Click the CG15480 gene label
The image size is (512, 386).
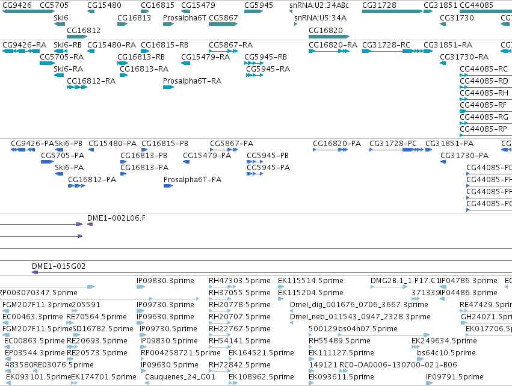pyautogui.click(x=104, y=5)
